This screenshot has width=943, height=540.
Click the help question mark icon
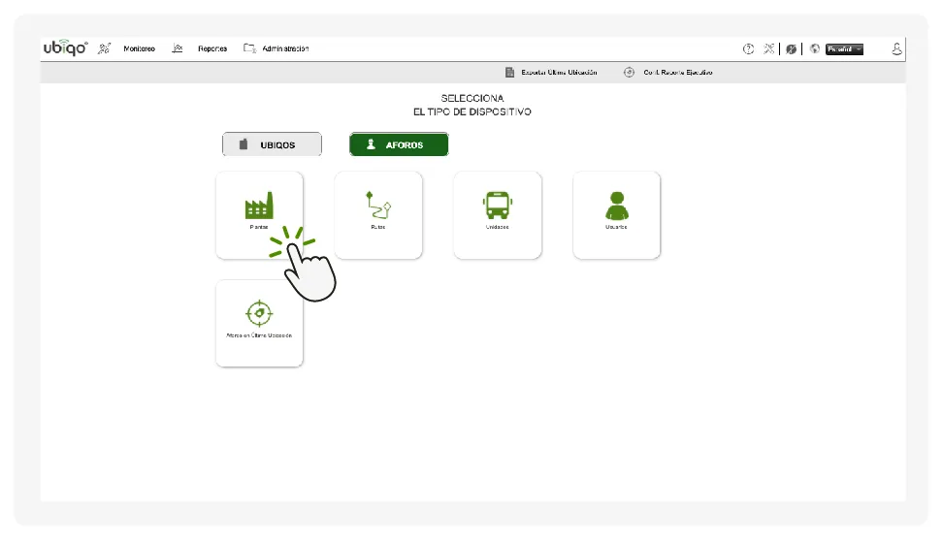pos(748,49)
